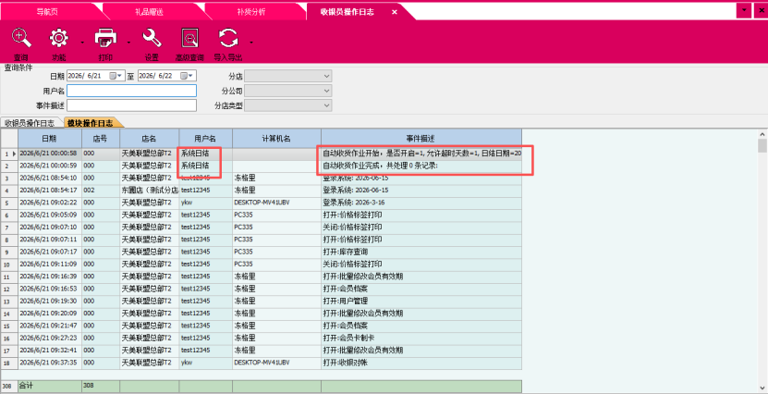Click 打开:会员卡制卡 event cell

point(421,338)
